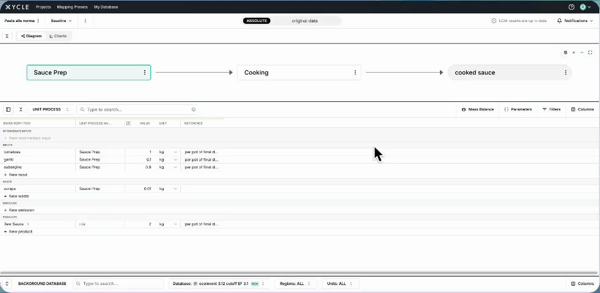
Task: Switch to the Charts tab
Action: (x=58, y=36)
